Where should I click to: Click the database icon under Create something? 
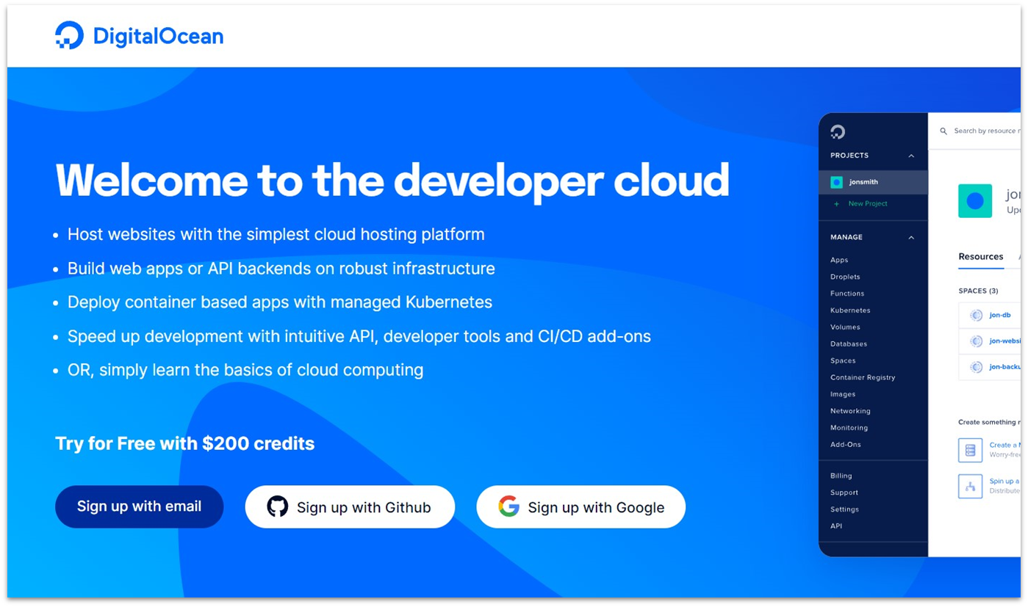970,450
